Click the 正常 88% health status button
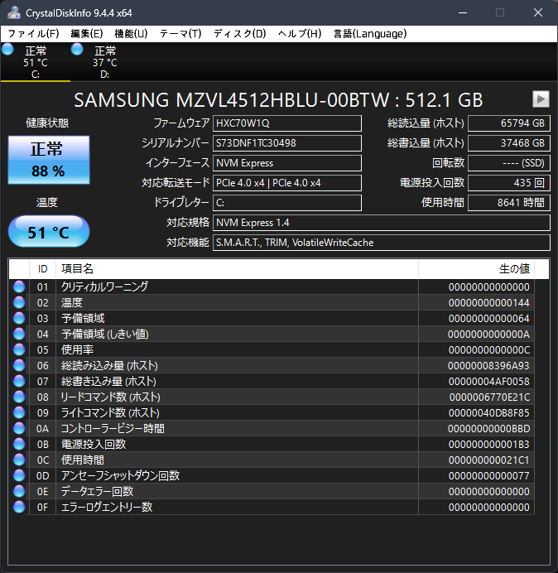Image resolution: width=558 pixels, height=573 pixels. tap(47, 160)
